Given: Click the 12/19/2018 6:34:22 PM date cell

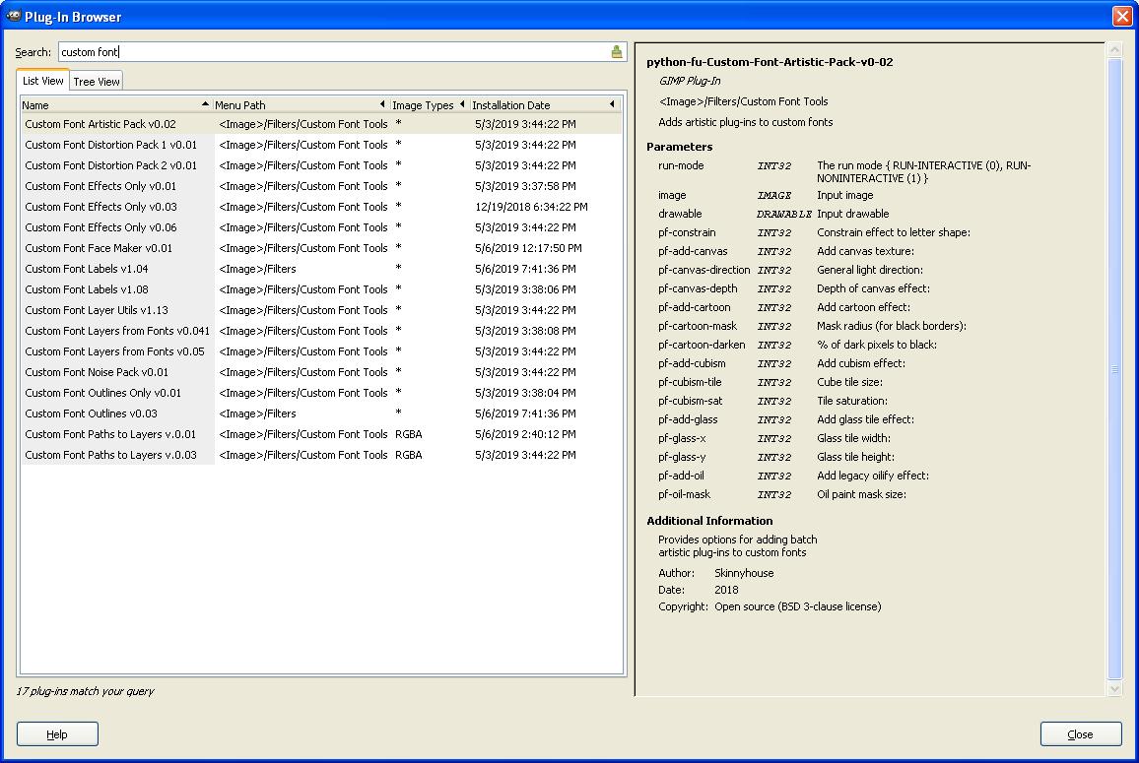Looking at the screenshot, I should [x=531, y=207].
